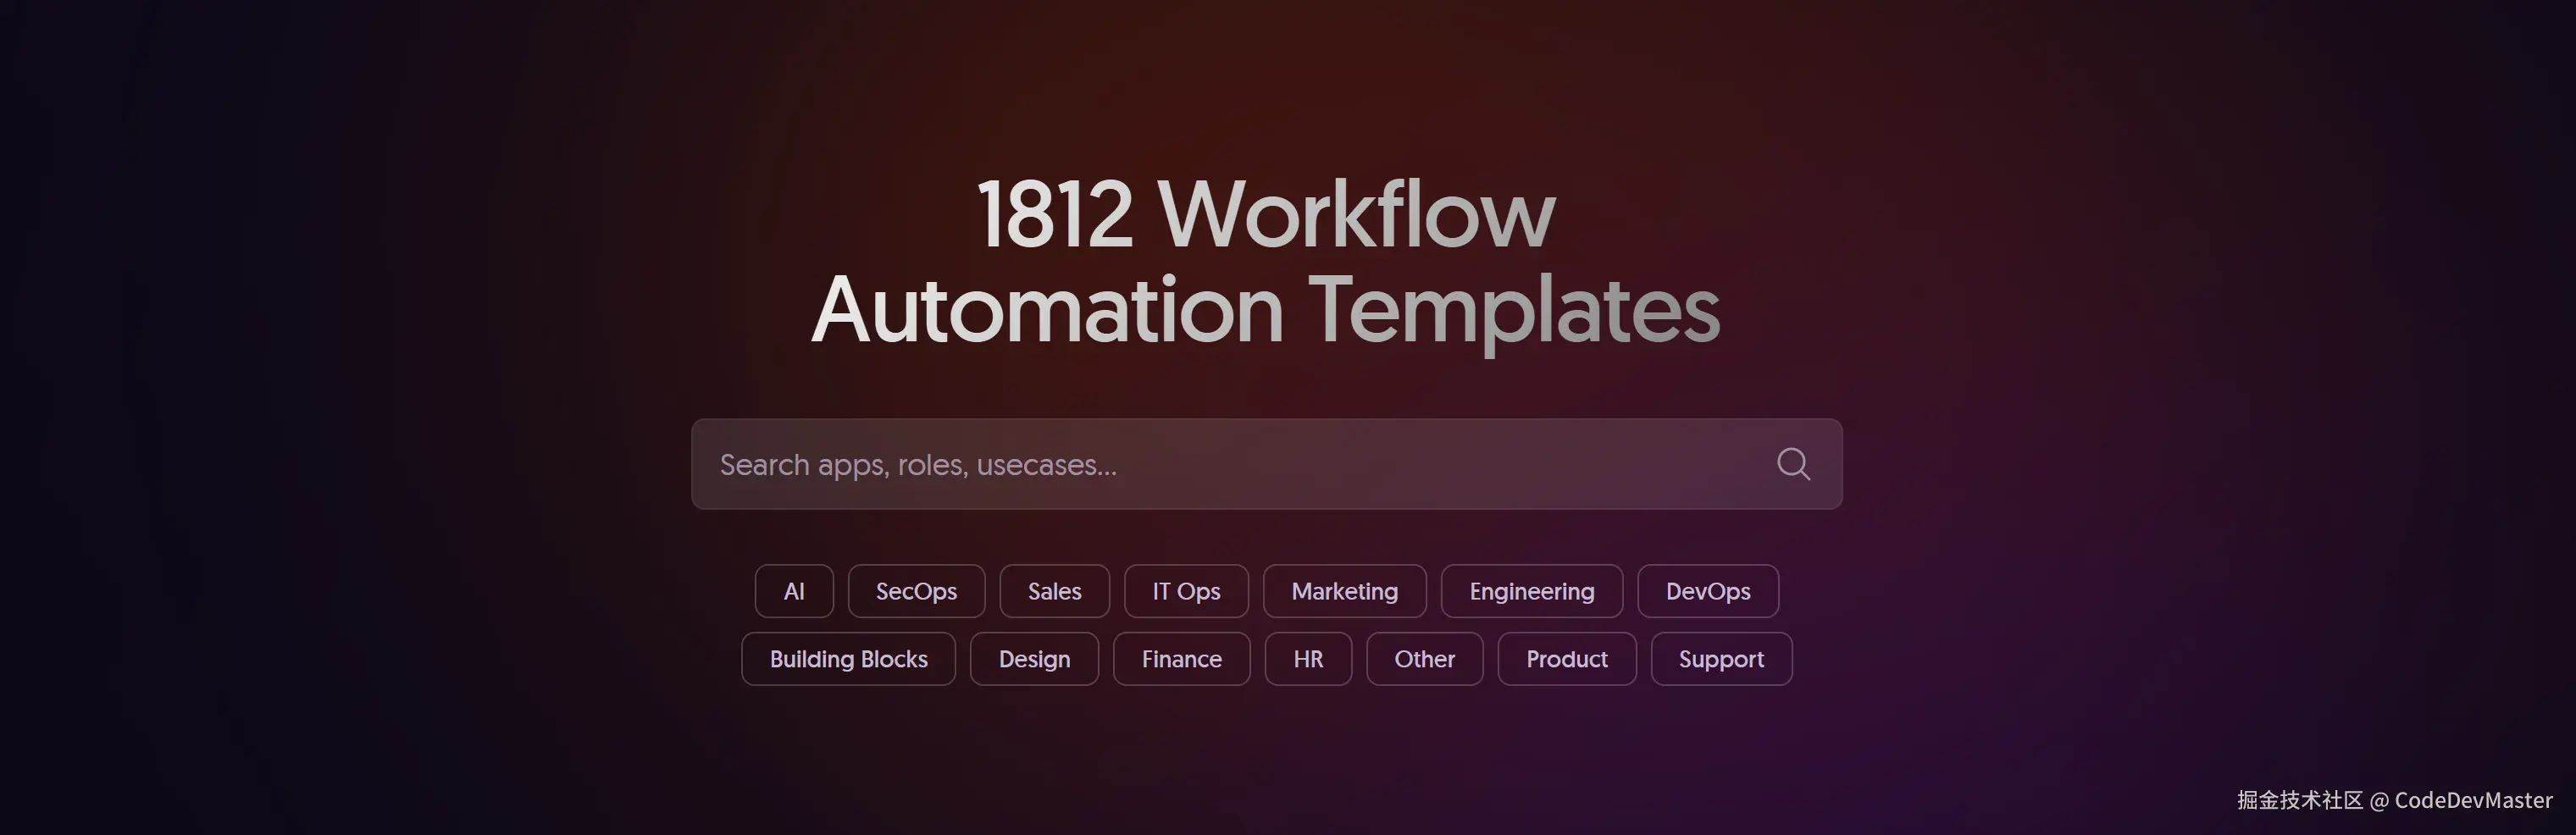2576x835 pixels.
Task: Select the Engineering category
Action: click(x=1531, y=591)
